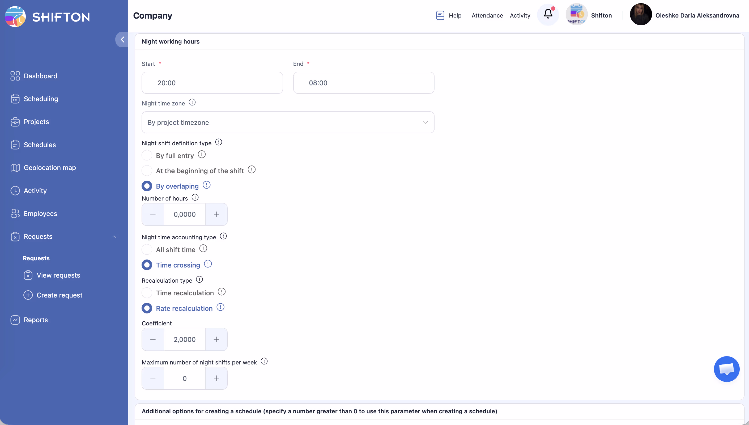Click the info icon for maximum night shifts
This screenshot has width=749, height=425.
(264, 361)
